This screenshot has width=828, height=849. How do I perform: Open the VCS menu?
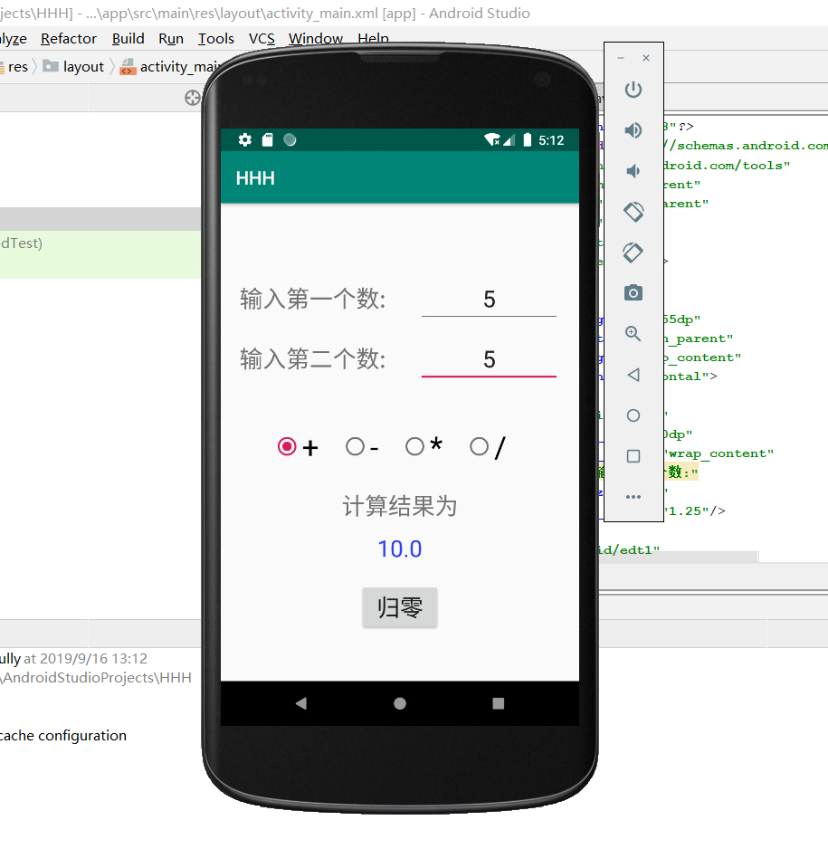[x=262, y=39]
